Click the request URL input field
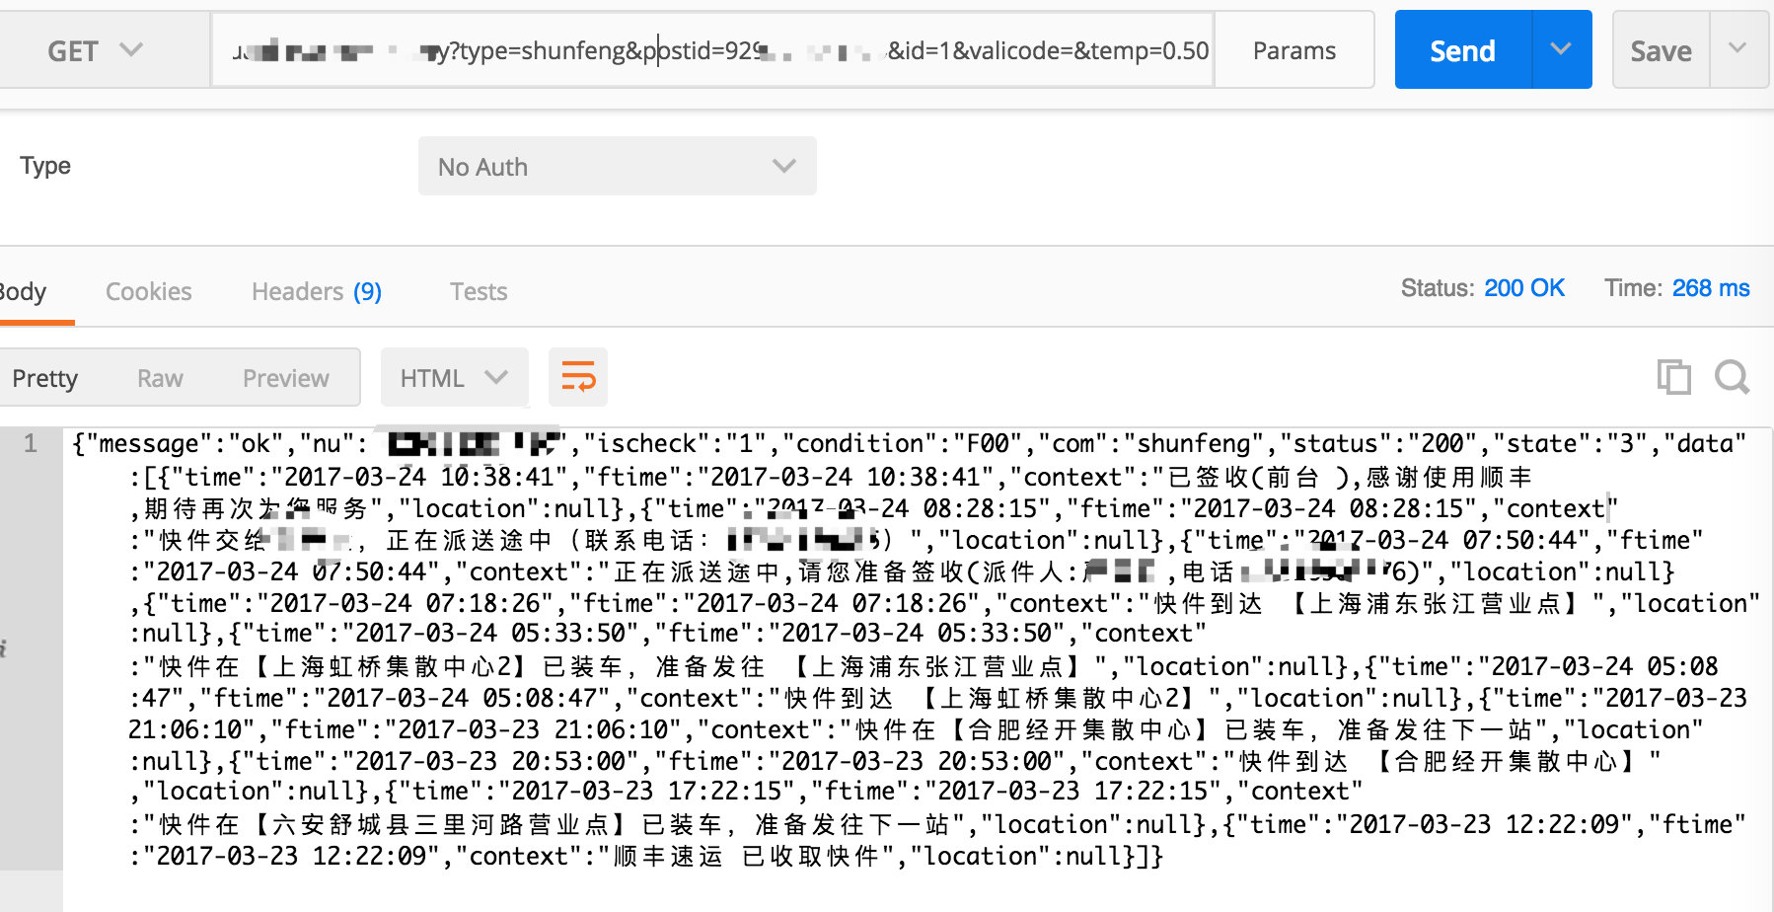The image size is (1774, 912). pos(712,50)
